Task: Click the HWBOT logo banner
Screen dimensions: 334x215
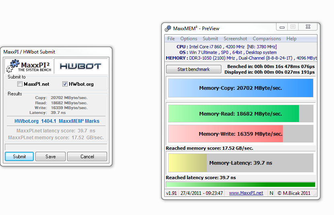Action: click(x=80, y=66)
